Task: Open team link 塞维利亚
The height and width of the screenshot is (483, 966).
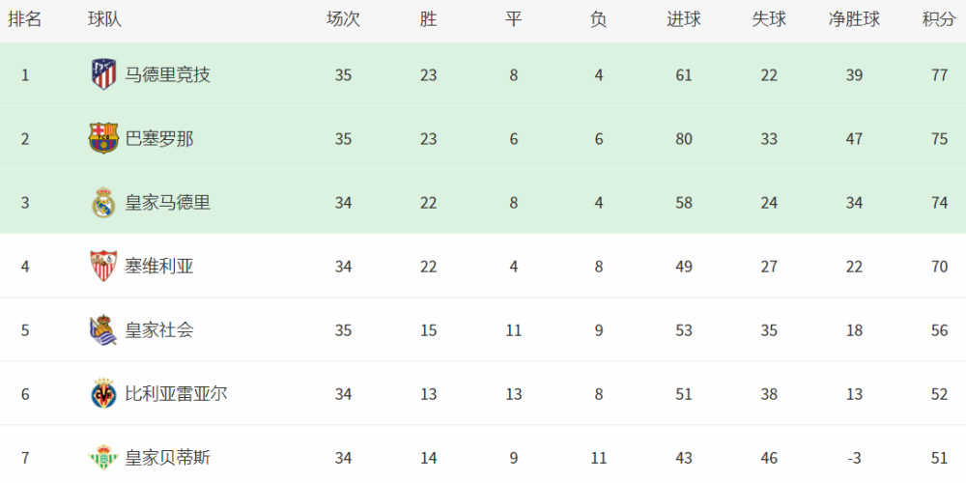Action: (159, 267)
